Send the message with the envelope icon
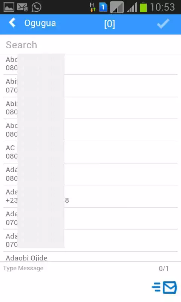This screenshot has height=302, width=181. click(x=164, y=287)
